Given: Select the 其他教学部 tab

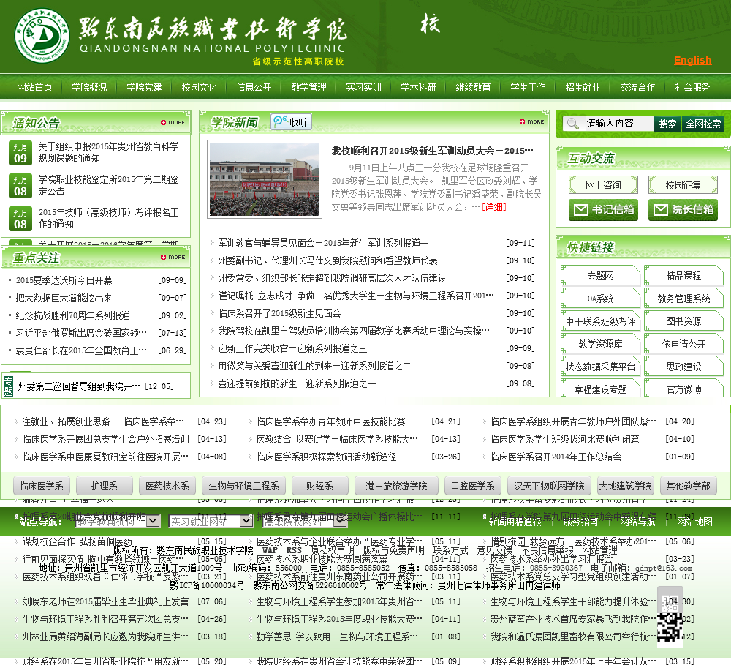Looking at the screenshot, I should coord(688,486).
